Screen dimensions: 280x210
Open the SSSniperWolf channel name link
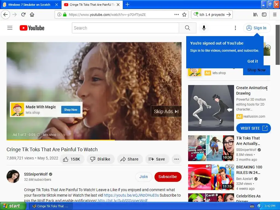click(36, 174)
